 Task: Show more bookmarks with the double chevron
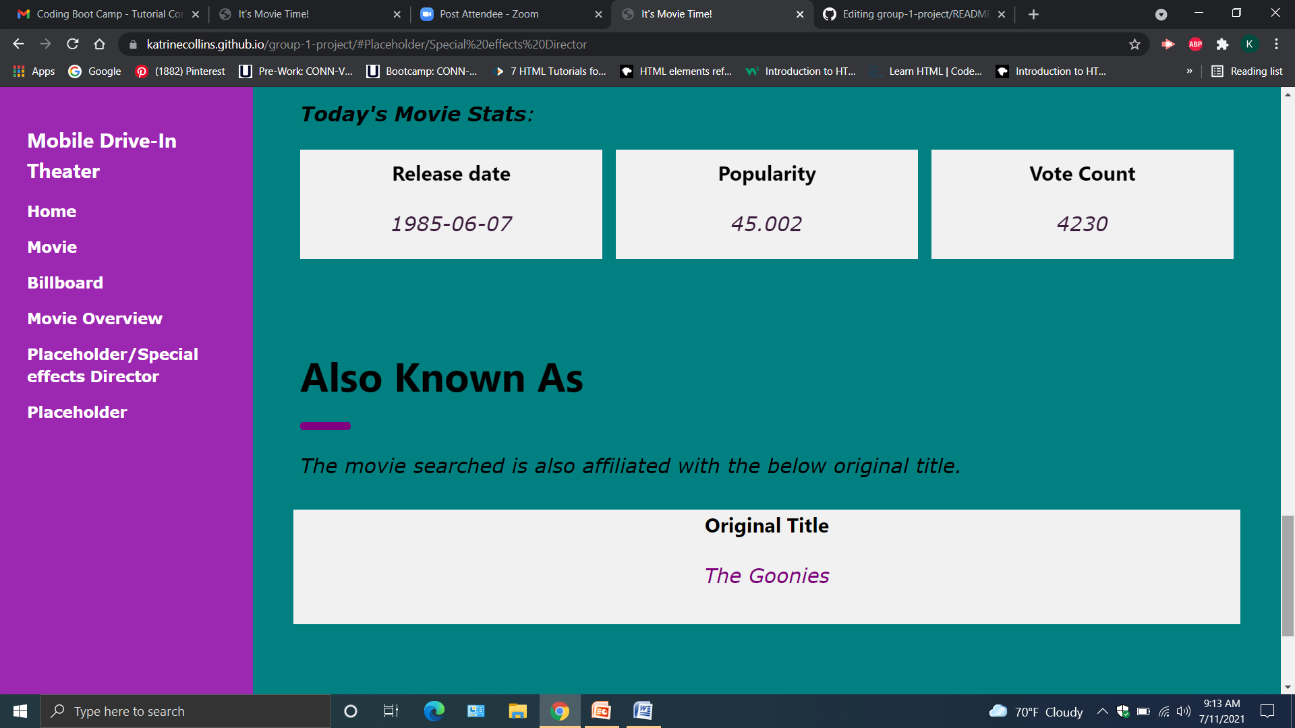[1189, 71]
